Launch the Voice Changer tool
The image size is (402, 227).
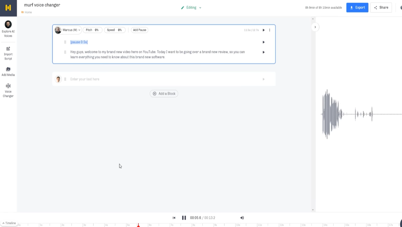[8, 90]
